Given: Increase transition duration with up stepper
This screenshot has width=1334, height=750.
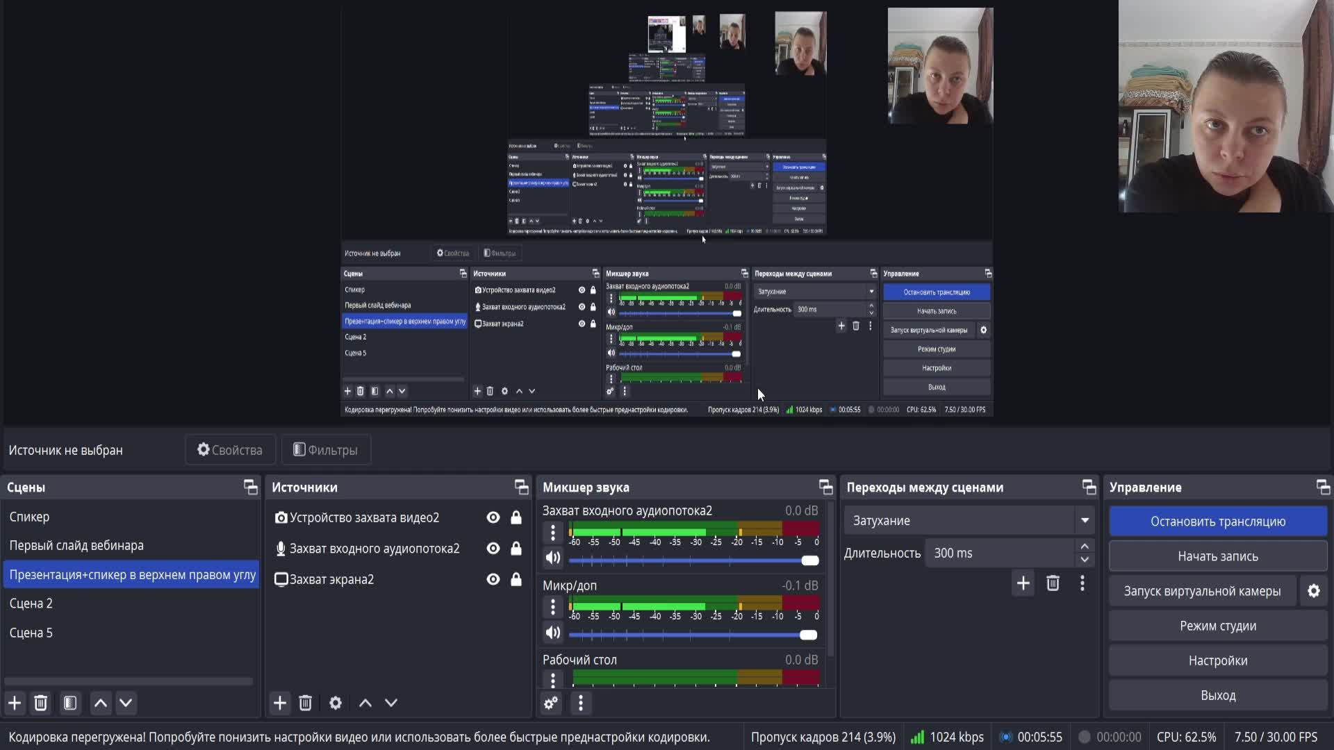Looking at the screenshot, I should tap(1085, 547).
